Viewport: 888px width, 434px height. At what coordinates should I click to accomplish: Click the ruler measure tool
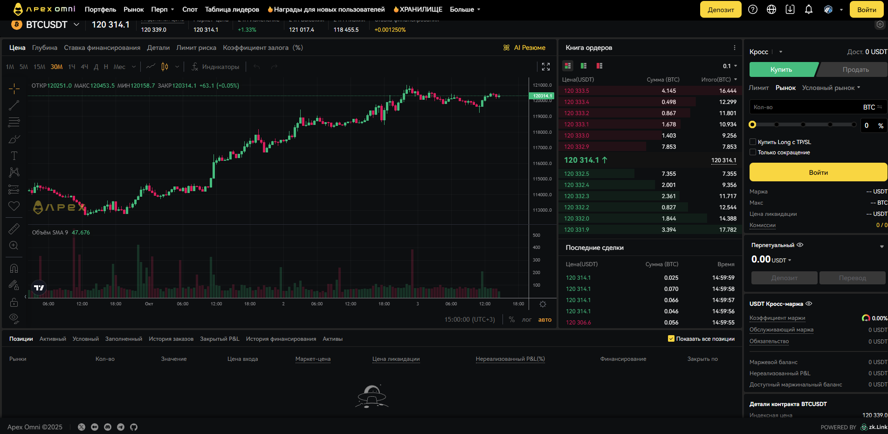point(14,229)
